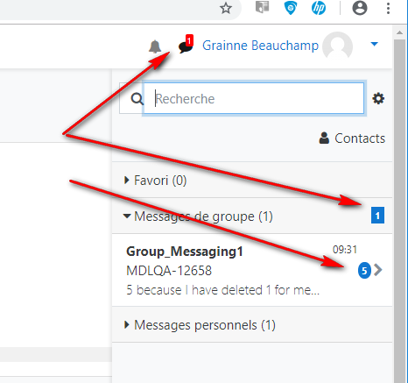Click the Recherche search field
This screenshot has height=383, width=408.
[254, 98]
